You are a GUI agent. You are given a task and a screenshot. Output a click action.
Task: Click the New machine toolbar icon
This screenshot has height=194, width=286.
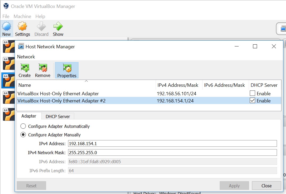click(x=6, y=29)
